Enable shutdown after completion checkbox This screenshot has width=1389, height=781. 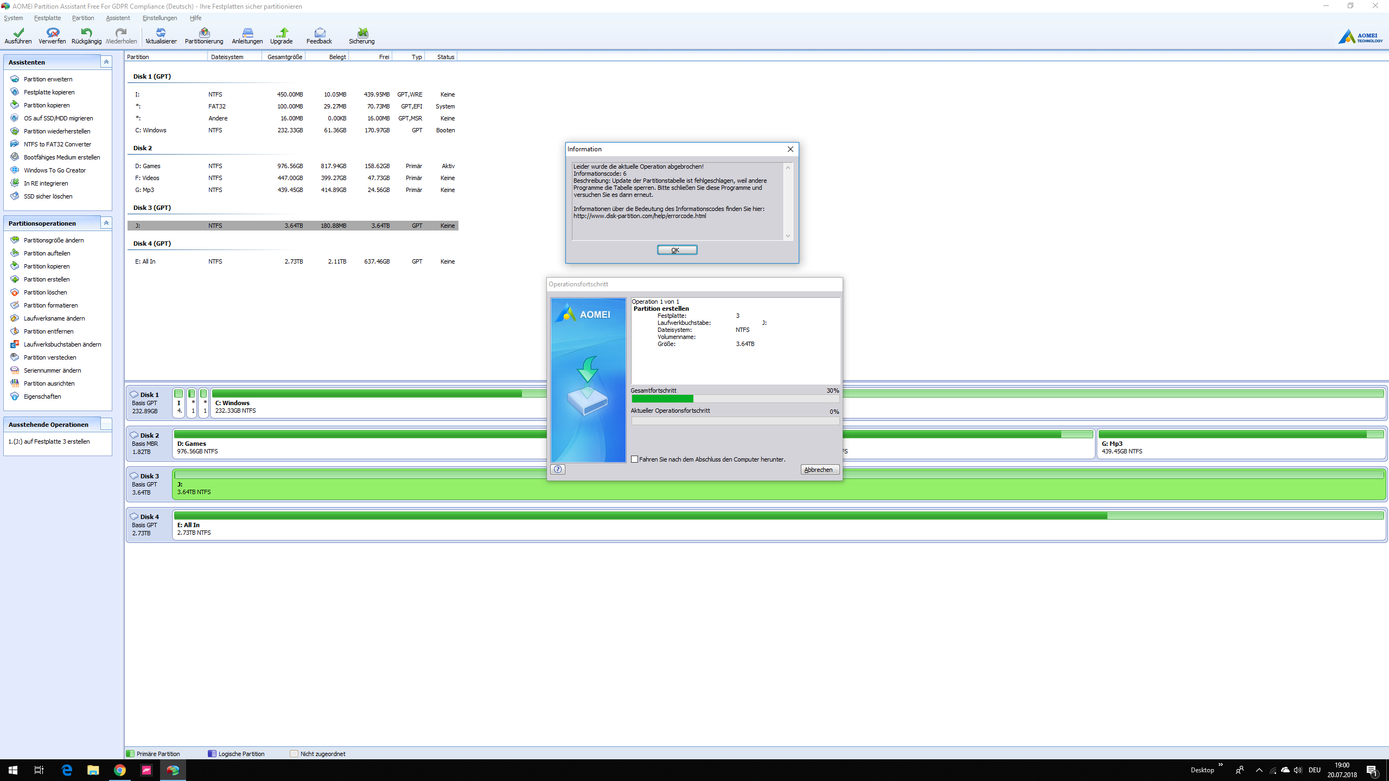click(x=635, y=459)
